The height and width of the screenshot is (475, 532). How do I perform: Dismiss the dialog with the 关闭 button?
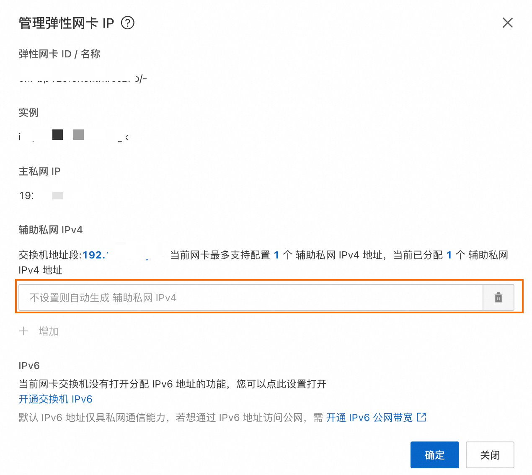490,455
